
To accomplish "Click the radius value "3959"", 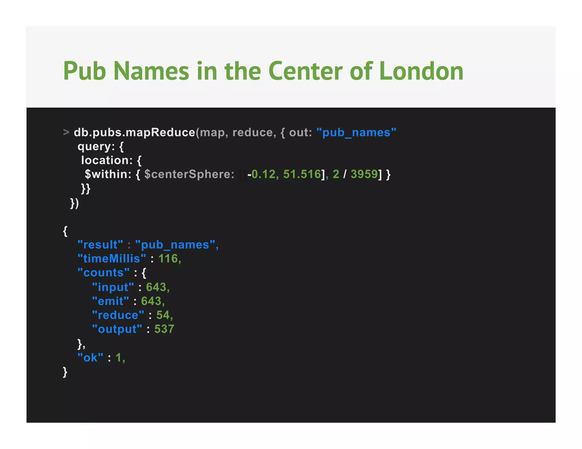I will click(x=364, y=174).
